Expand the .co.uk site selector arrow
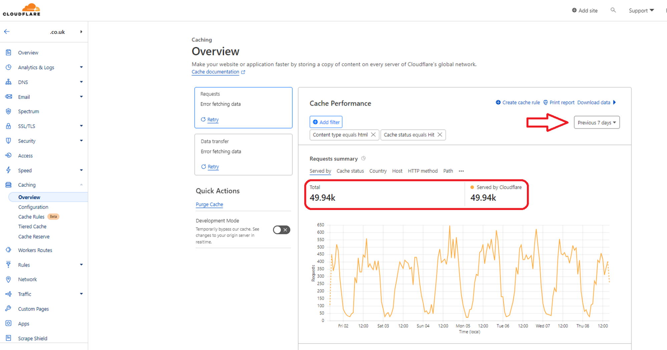This screenshot has width=667, height=350. pos(81,32)
